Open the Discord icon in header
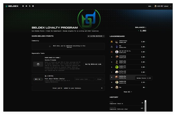 click(26, 6)
